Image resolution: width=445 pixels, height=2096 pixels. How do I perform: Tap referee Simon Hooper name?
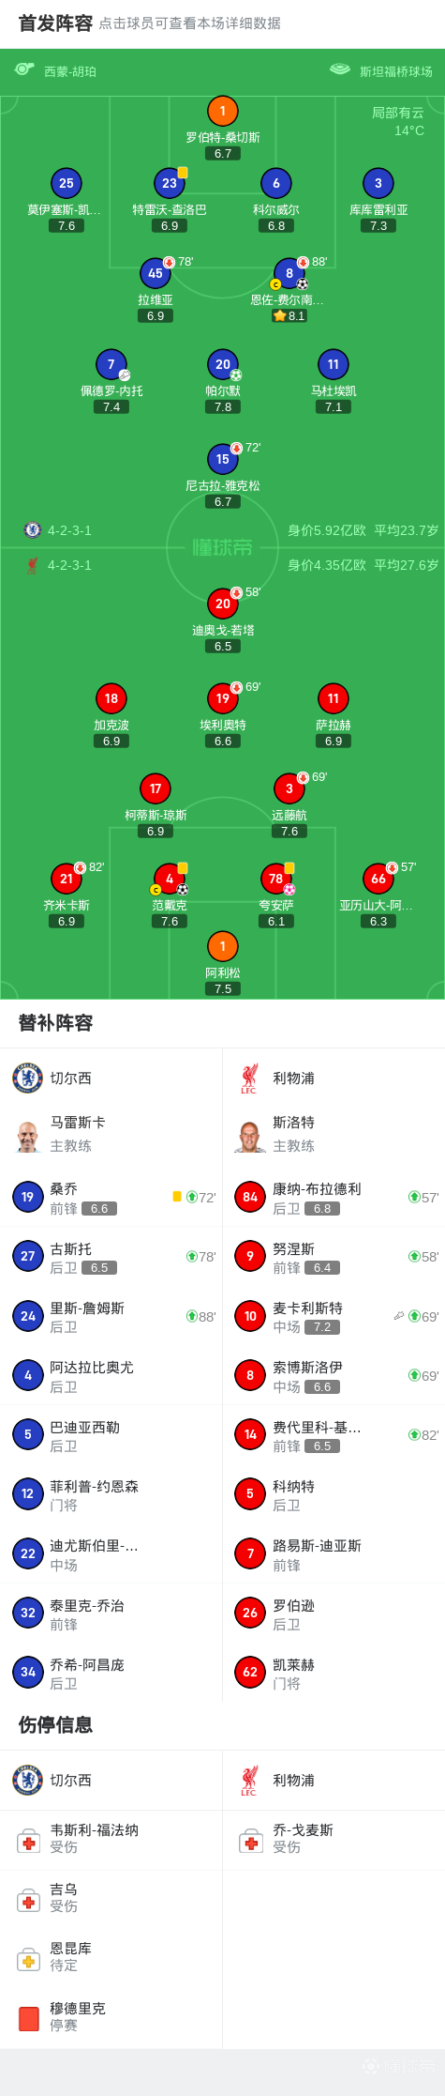pos(70,71)
